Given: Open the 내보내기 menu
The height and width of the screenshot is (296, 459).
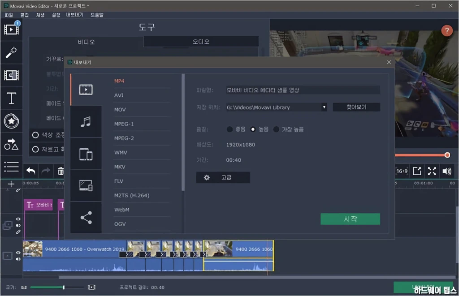Looking at the screenshot, I should pos(75,15).
